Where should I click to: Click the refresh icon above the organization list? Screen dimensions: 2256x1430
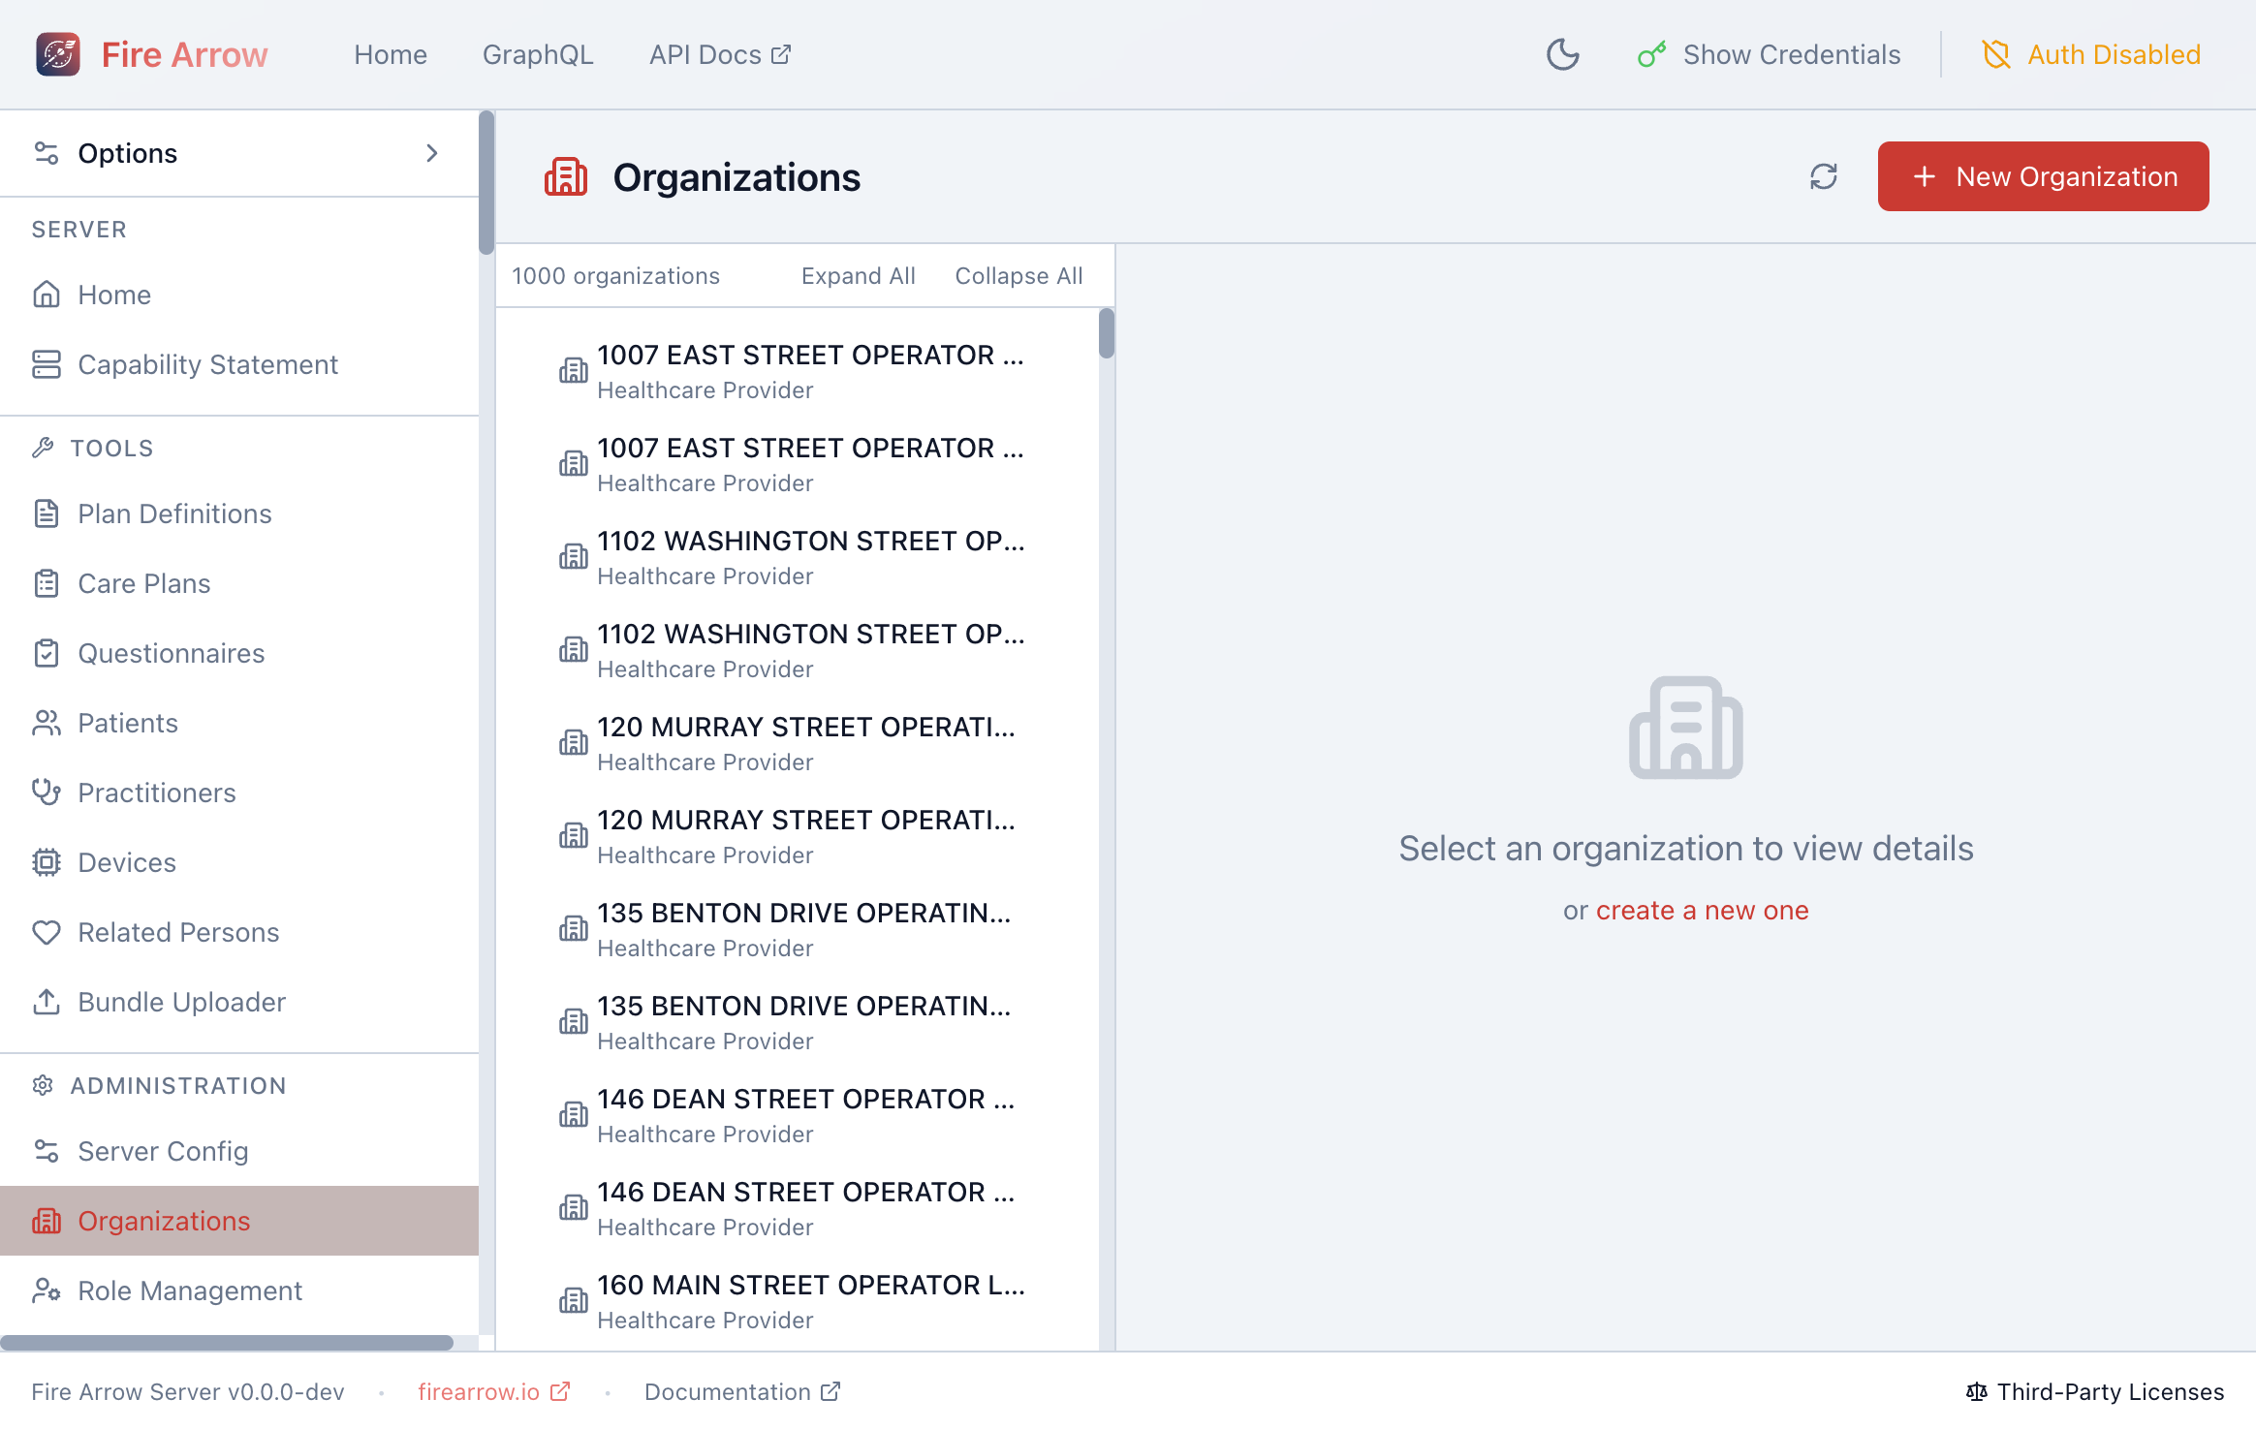click(x=1823, y=176)
